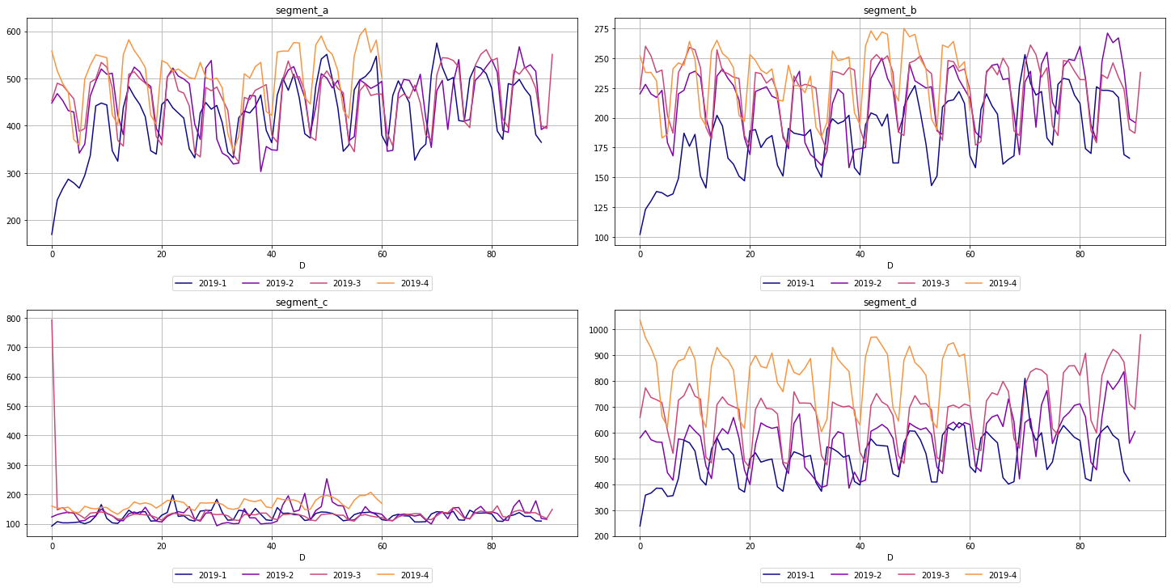Screen dimensions: 1171x588
Task: Select the 2019-2 legend label under segment_c
Action: [x=280, y=575]
